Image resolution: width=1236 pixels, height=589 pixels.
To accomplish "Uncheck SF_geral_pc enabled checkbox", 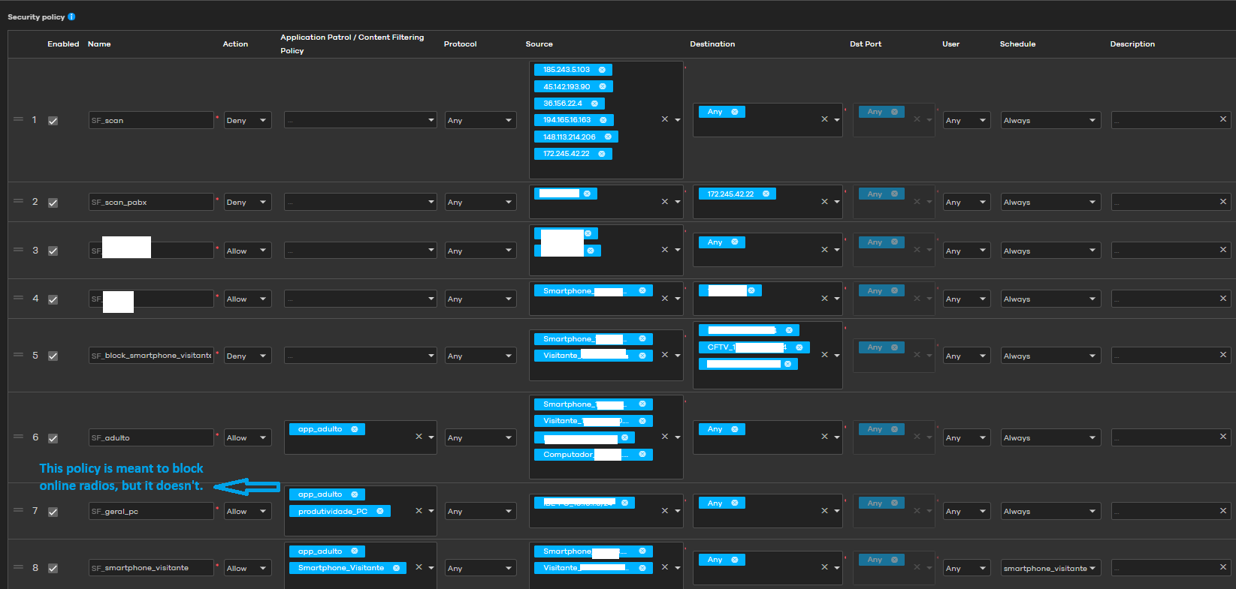I will coord(53,512).
